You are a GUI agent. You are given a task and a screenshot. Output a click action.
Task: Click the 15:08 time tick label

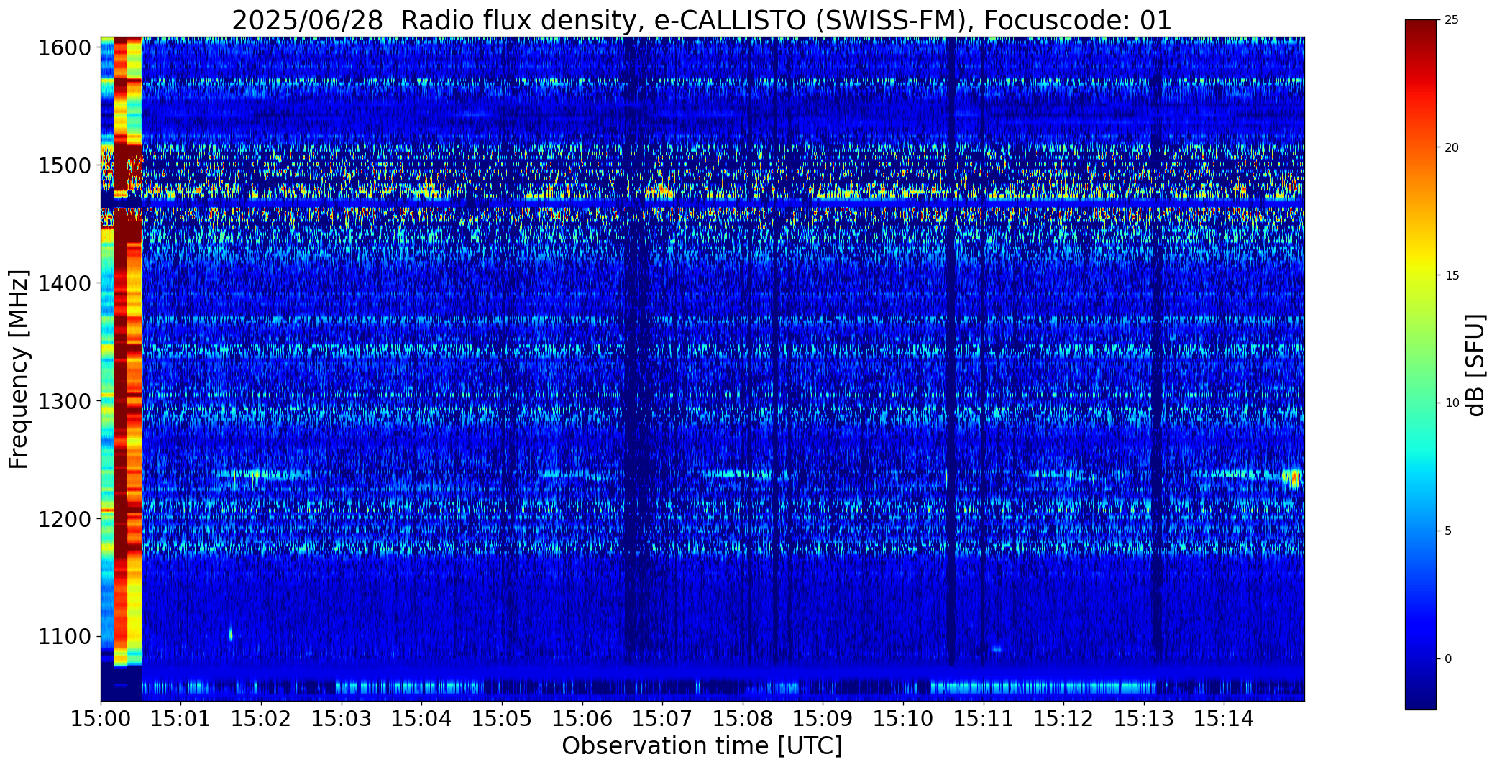pos(743,718)
